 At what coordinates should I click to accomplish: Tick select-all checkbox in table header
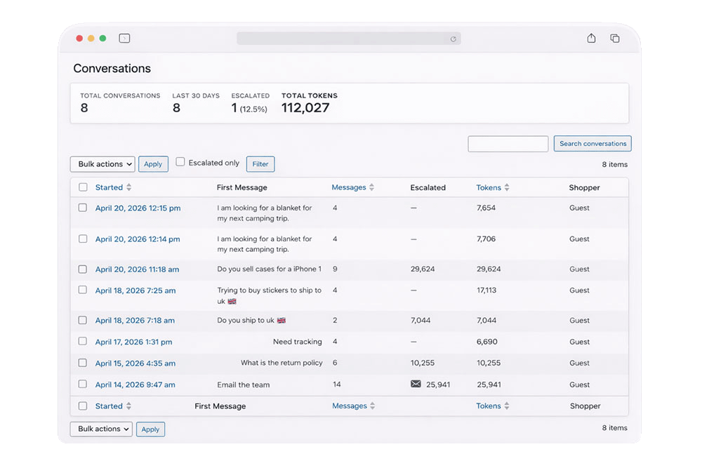coord(83,187)
